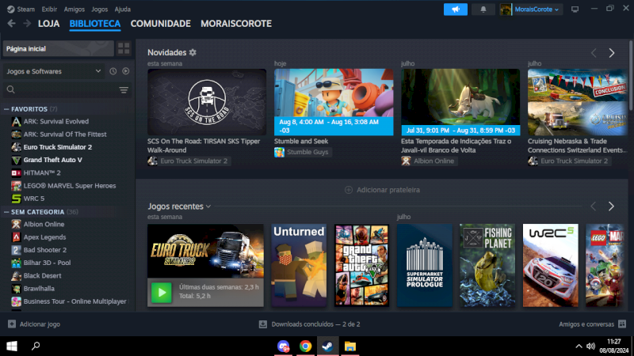Open the Steam menu

point(26,9)
